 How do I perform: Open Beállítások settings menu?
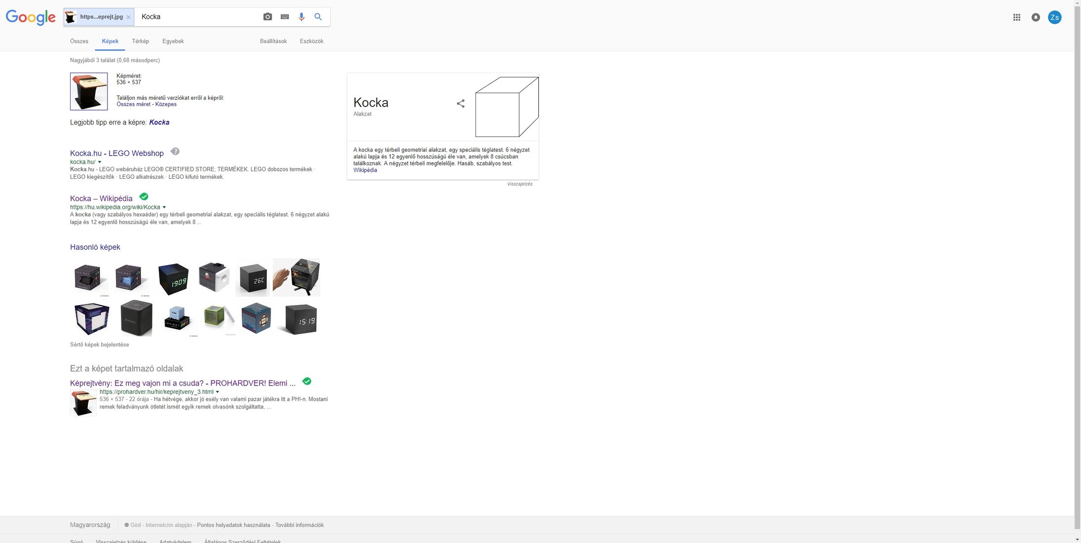point(273,41)
